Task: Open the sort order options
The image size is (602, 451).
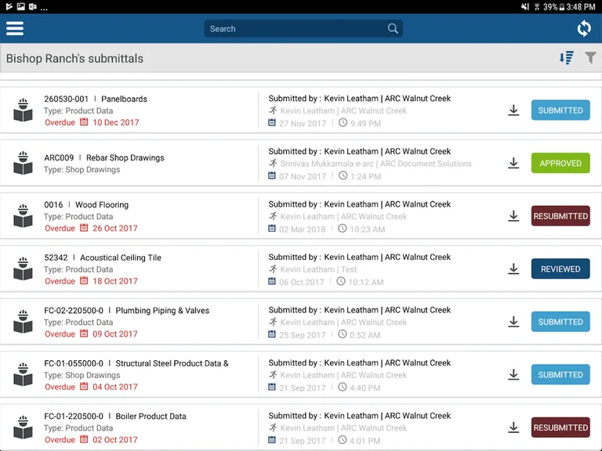Action: [566, 58]
